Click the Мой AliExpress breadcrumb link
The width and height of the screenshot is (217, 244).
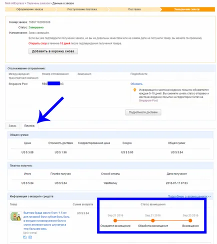(x=14, y=3)
